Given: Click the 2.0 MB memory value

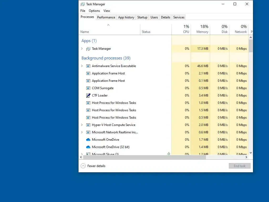Looking at the screenshot, I should (x=204, y=125).
